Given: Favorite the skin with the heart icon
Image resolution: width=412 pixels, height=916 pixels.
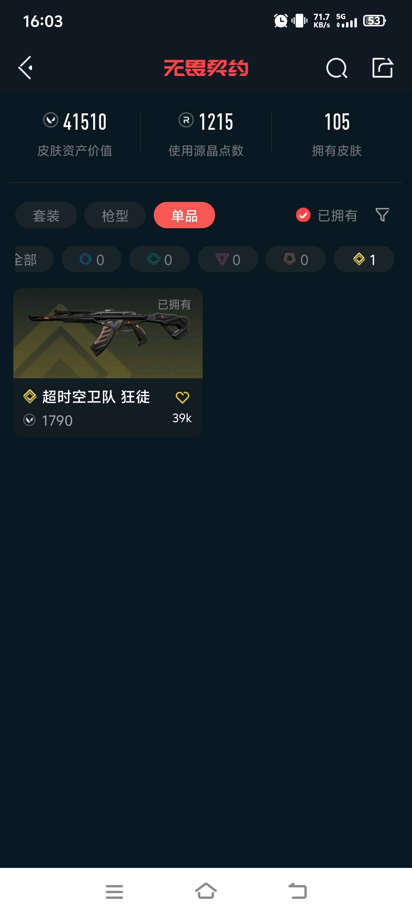Looking at the screenshot, I should pyautogui.click(x=182, y=397).
